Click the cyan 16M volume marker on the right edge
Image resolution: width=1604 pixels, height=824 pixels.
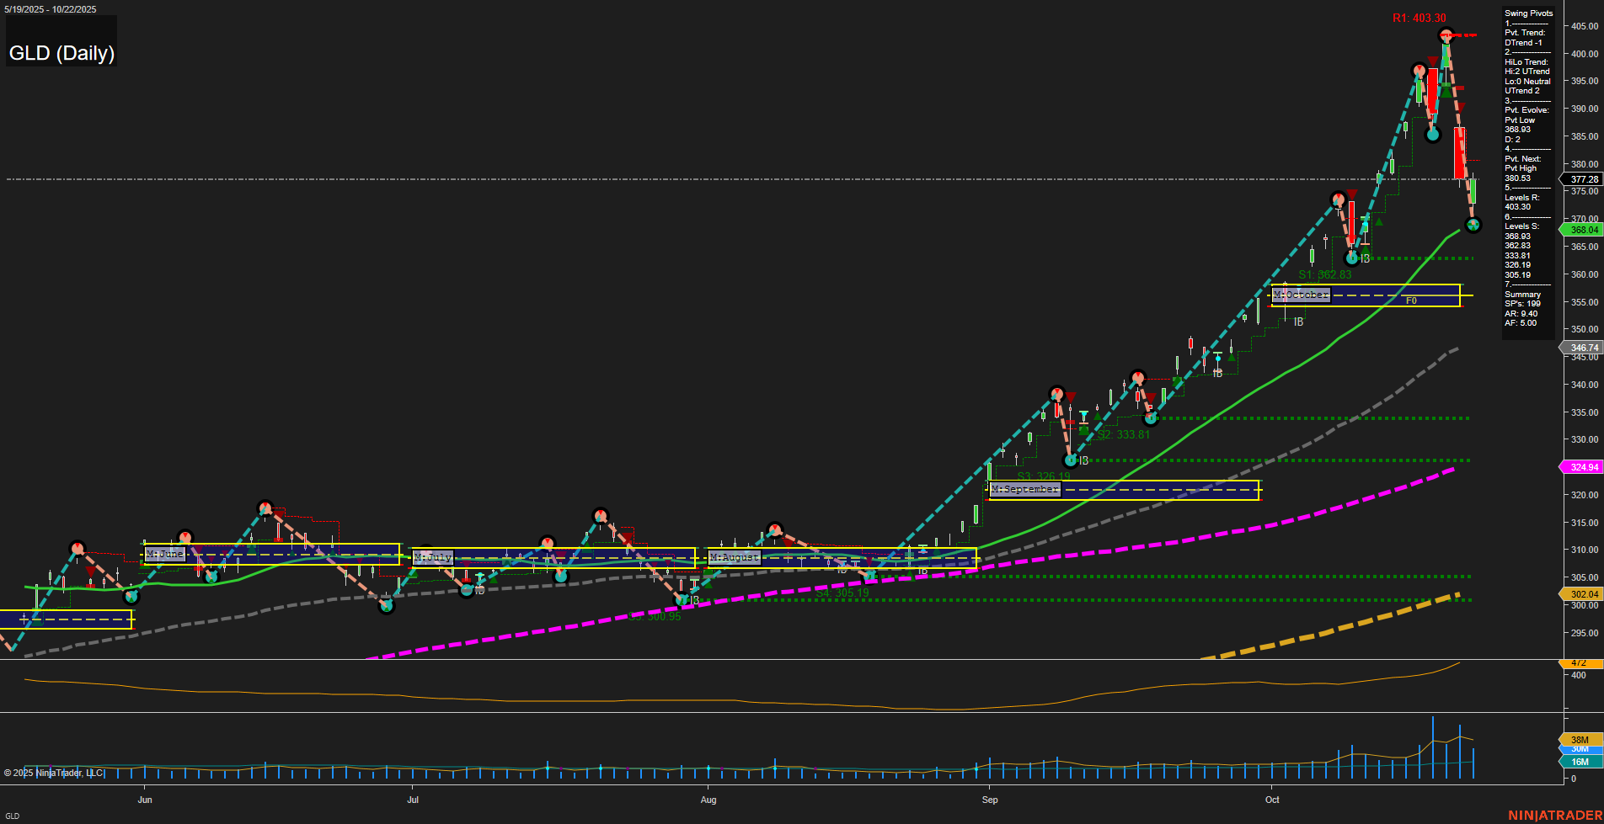tap(1579, 762)
